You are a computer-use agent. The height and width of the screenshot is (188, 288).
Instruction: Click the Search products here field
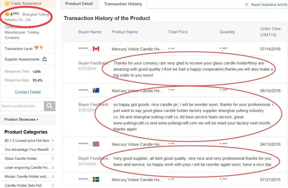[x=22, y=106]
